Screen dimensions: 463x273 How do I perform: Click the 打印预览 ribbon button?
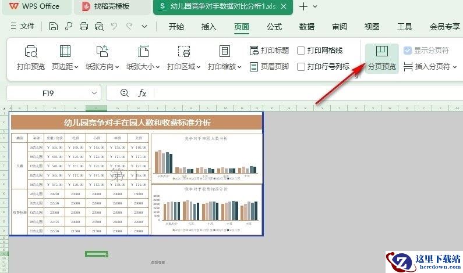pyautogui.click(x=31, y=58)
